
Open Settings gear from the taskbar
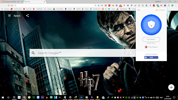(x=70, y=97)
